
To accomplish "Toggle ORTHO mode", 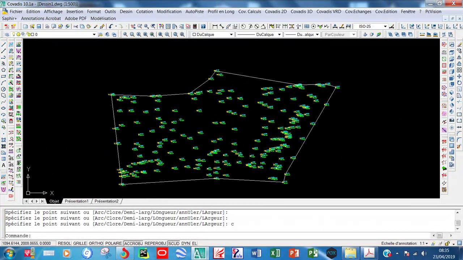I will click(x=96, y=243).
